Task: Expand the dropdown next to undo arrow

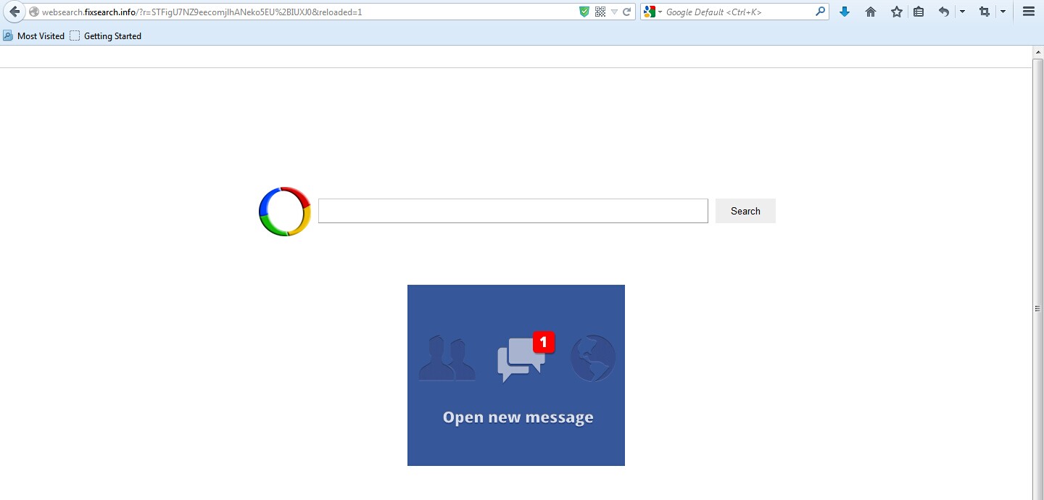Action: 962,12
